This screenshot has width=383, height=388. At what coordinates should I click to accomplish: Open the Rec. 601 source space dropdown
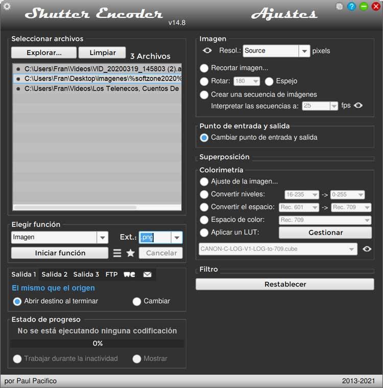pos(299,207)
